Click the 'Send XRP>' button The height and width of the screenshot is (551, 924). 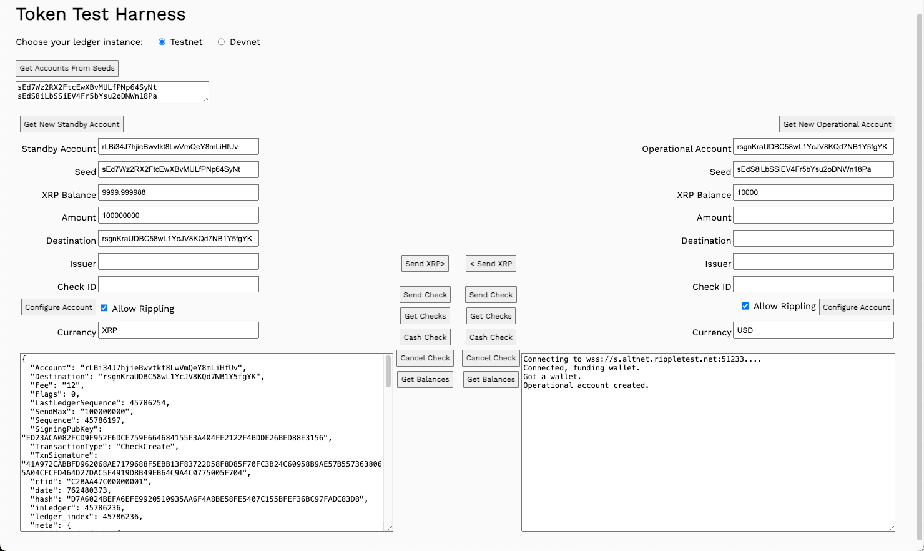tap(425, 264)
